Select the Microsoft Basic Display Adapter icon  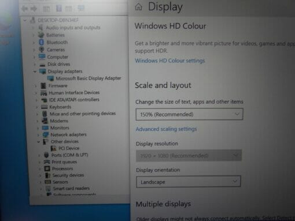tap(50, 78)
